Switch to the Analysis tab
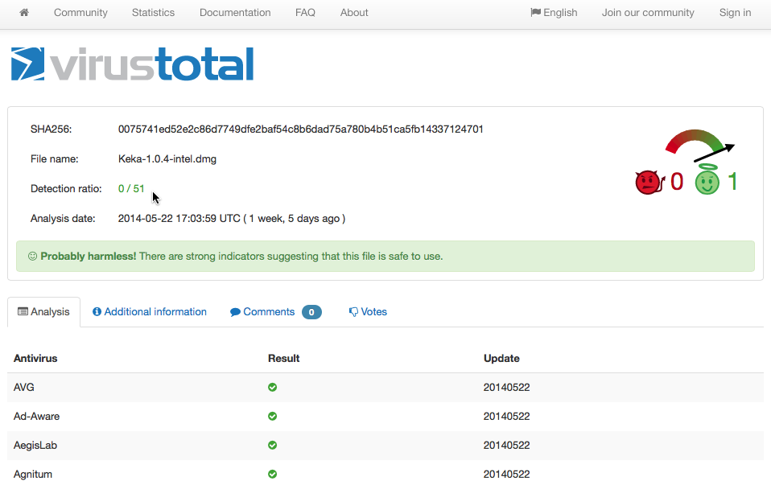 [43, 312]
